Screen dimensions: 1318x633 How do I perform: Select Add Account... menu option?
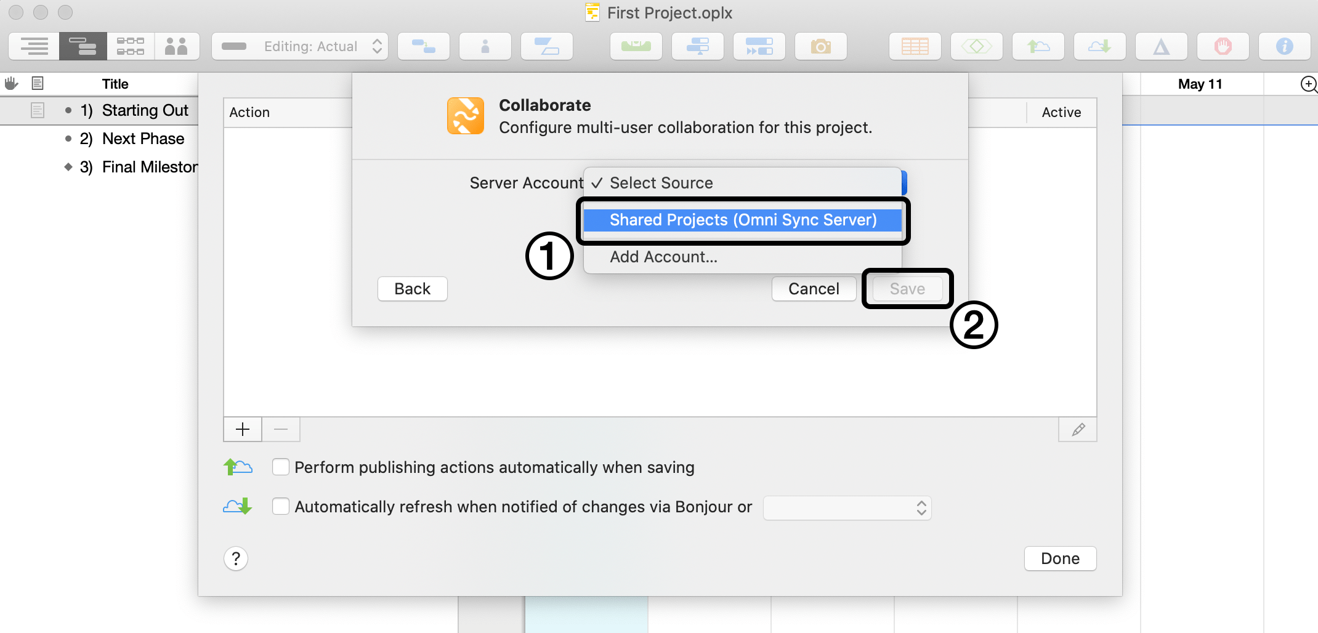(663, 257)
